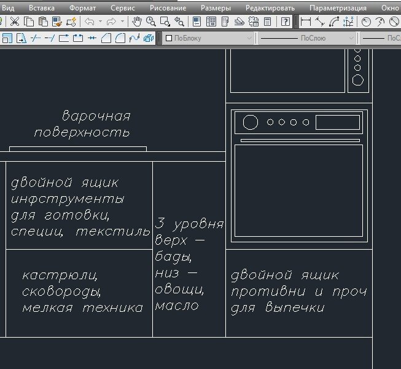Viewport: 401px width, 369px height.
Task: Select the 'противни и проч' drawing text
Action: click(299, 292)
